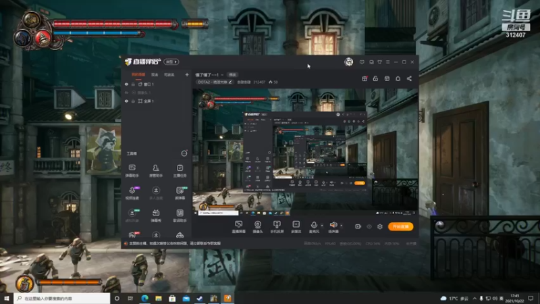This screenshot has width=540, height=304.
Task: Open the 弹幕助手 tool in toolbox
Action: coord(132,171)
